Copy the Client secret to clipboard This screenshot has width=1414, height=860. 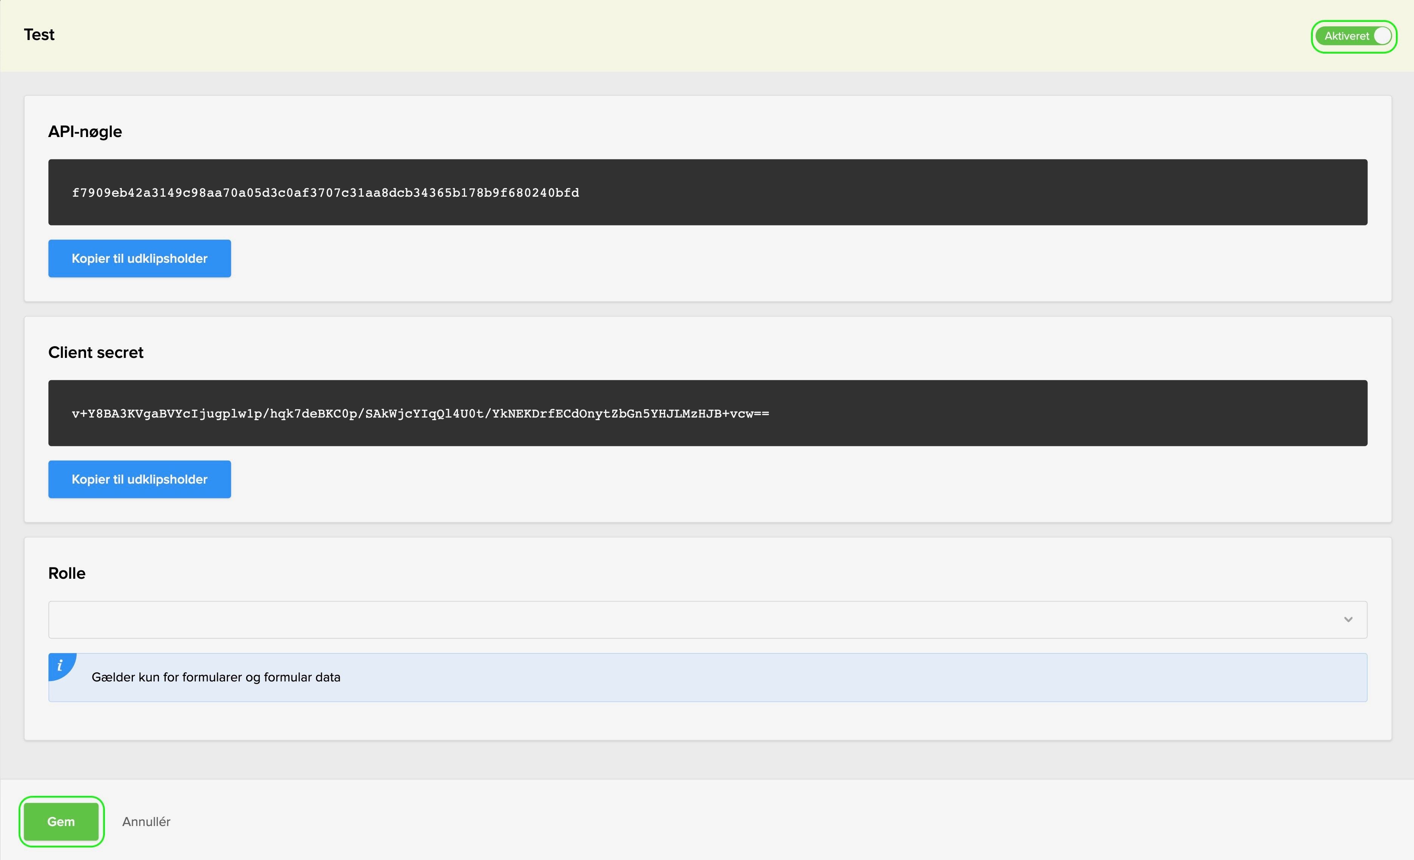139,479
